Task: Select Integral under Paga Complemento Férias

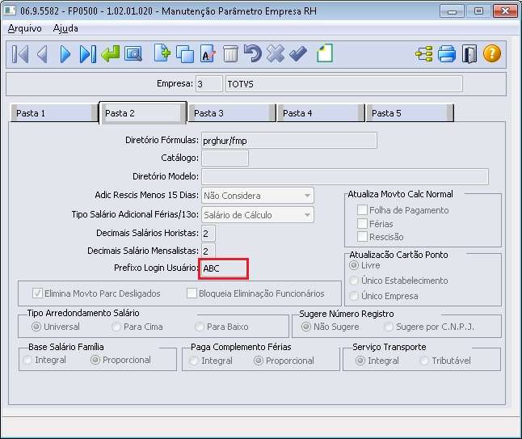Action: point(194,361)
